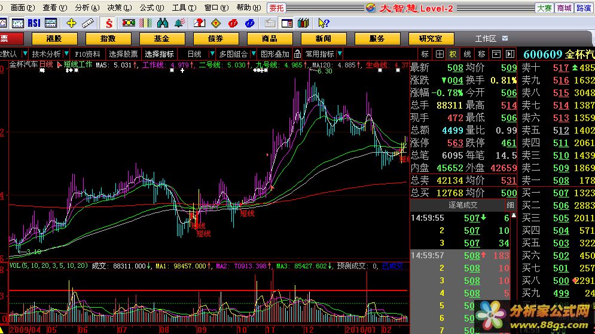Switch to the 港股 tab
This screenshot has height=334, width=595.
54,39
